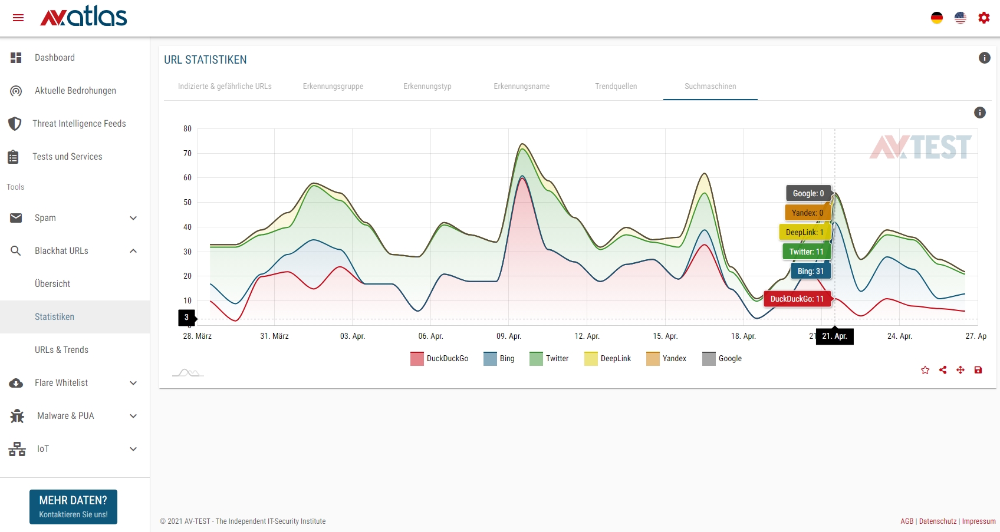Toggle DuckDuckGo series in legend

click(439, 358)
